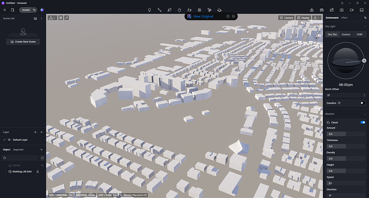This screenshot has width=369, height=198.
Task: Click the lock icon beside Buildings_08.3dm
Action: pyautogui.click(x=37, y=172)
